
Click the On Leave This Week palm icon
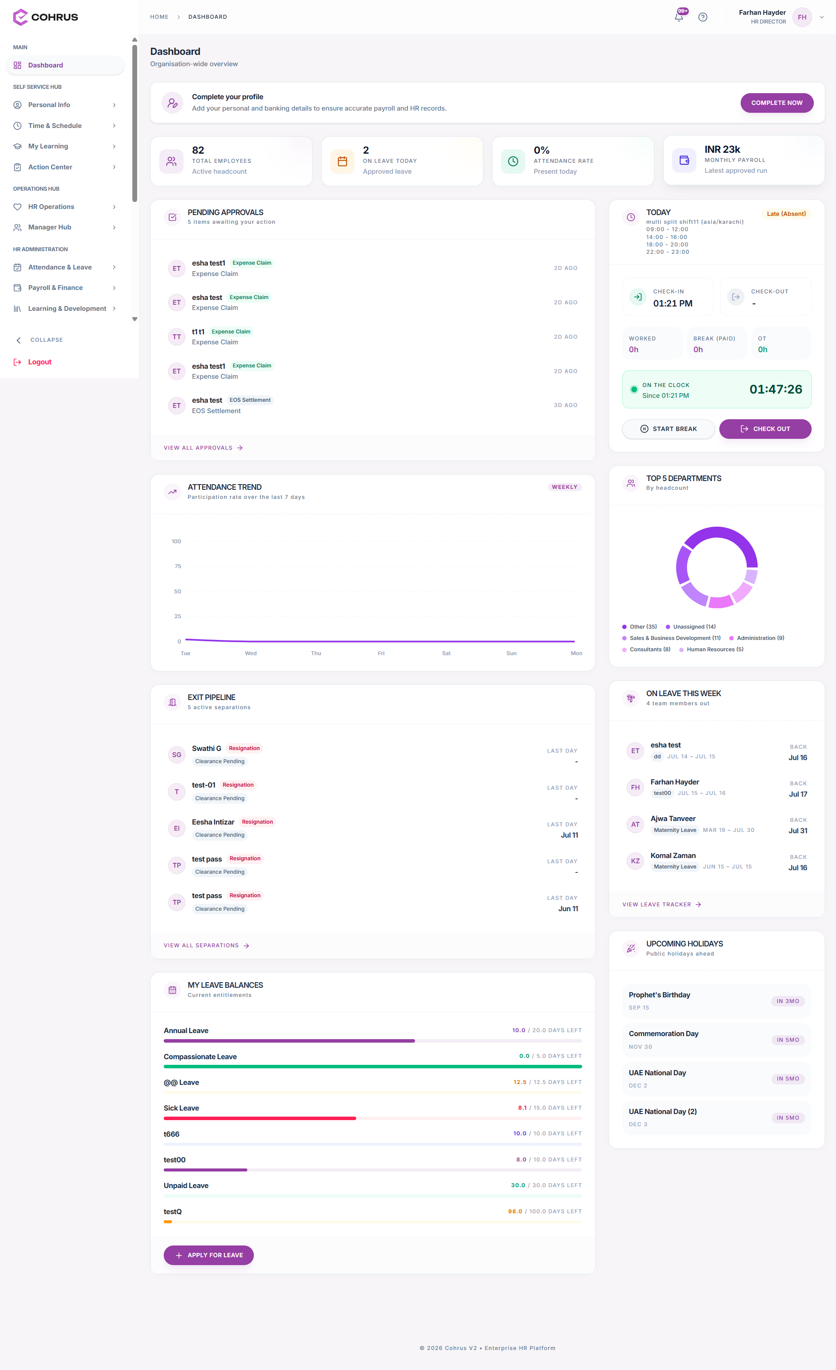click(x=631, y=698)
